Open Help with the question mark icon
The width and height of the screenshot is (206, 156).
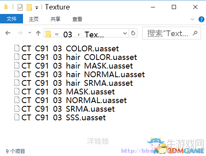[201, 19]
